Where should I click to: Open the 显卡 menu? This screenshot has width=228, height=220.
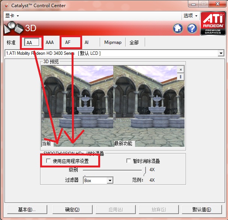pyautogui.click(x=12, y=15)
